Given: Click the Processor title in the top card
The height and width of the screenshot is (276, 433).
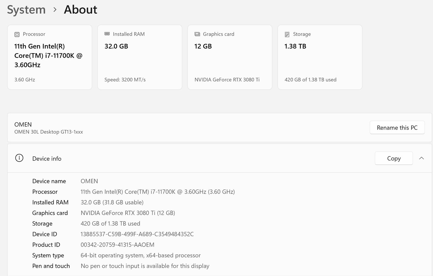Looking at the screenshot, I should pos(34,34).
